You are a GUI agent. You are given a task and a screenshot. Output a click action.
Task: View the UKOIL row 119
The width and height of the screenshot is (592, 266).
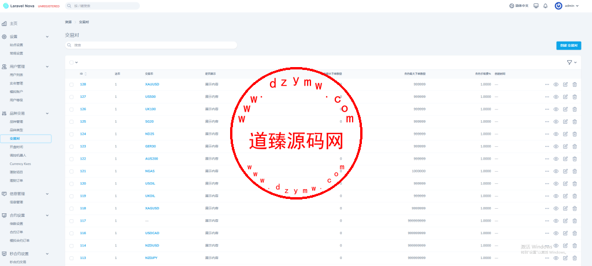point(556,195)
